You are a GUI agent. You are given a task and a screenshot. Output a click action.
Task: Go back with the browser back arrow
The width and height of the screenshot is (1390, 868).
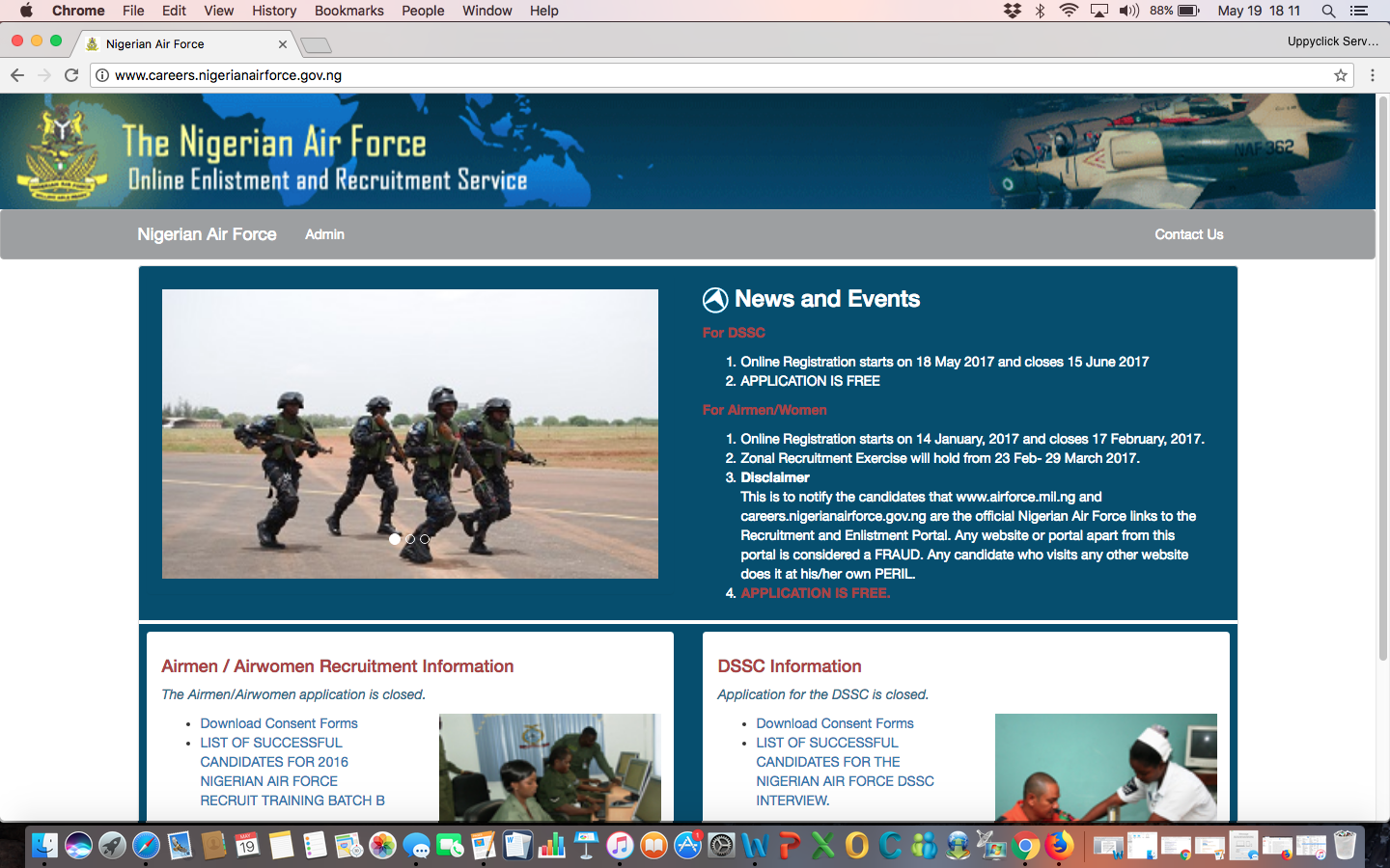tap(17, 75)
